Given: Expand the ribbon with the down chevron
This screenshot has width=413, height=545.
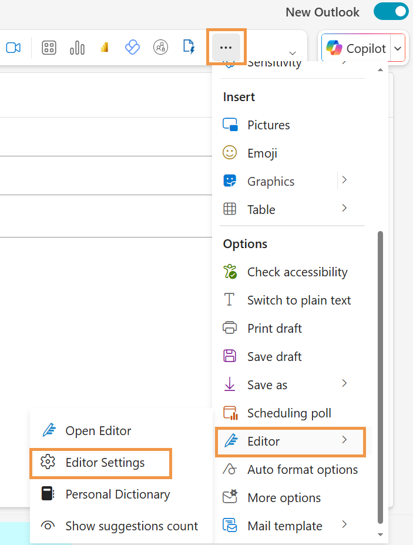Looking at the screenshot, I should pos(293,53).
